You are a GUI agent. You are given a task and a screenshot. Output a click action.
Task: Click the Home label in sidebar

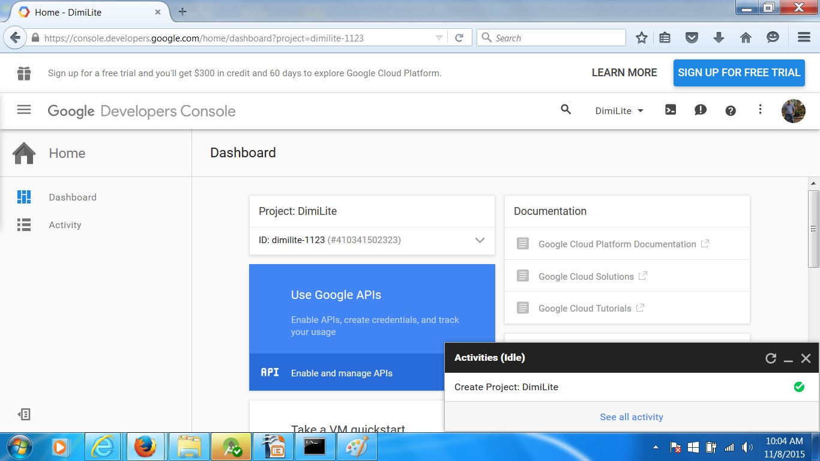67,153
